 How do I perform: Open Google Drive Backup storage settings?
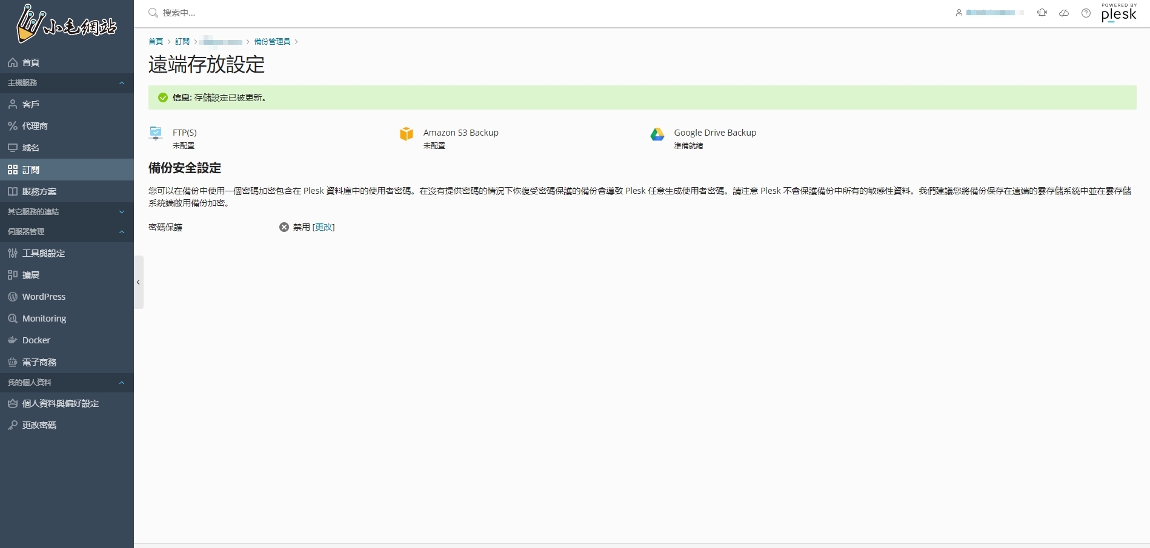tap(714, 133)
